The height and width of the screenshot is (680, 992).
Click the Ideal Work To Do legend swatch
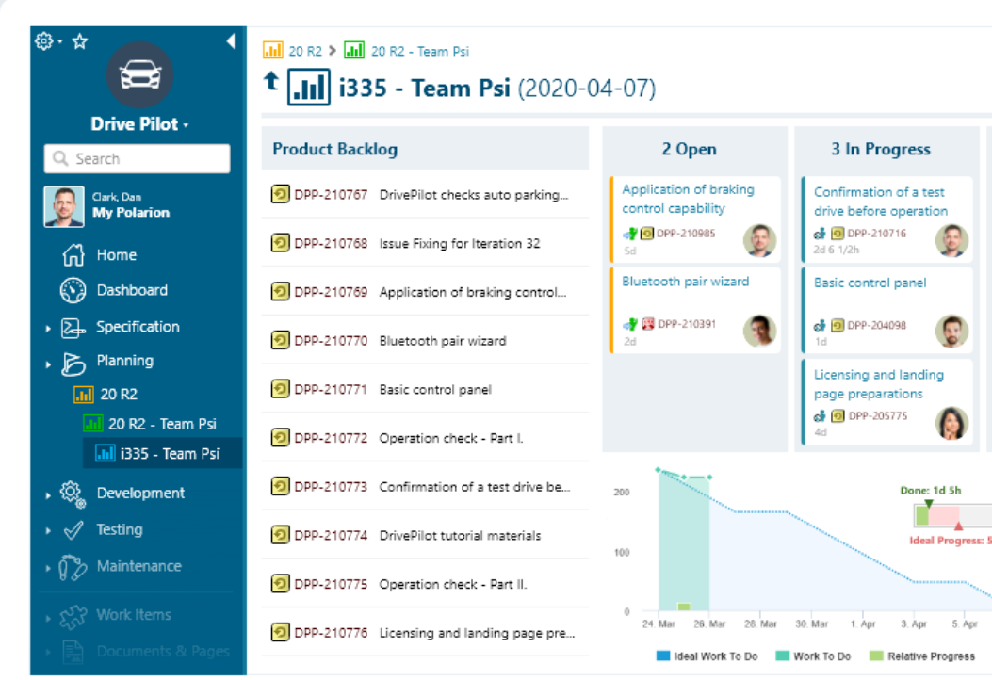(x=663, y=656)
